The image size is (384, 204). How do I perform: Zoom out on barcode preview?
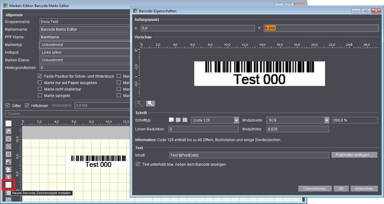click(151, 104)
